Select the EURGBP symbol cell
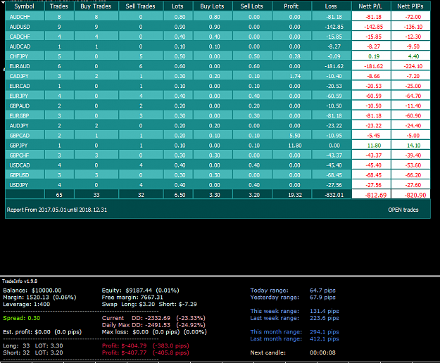 [x=25, y=116]
